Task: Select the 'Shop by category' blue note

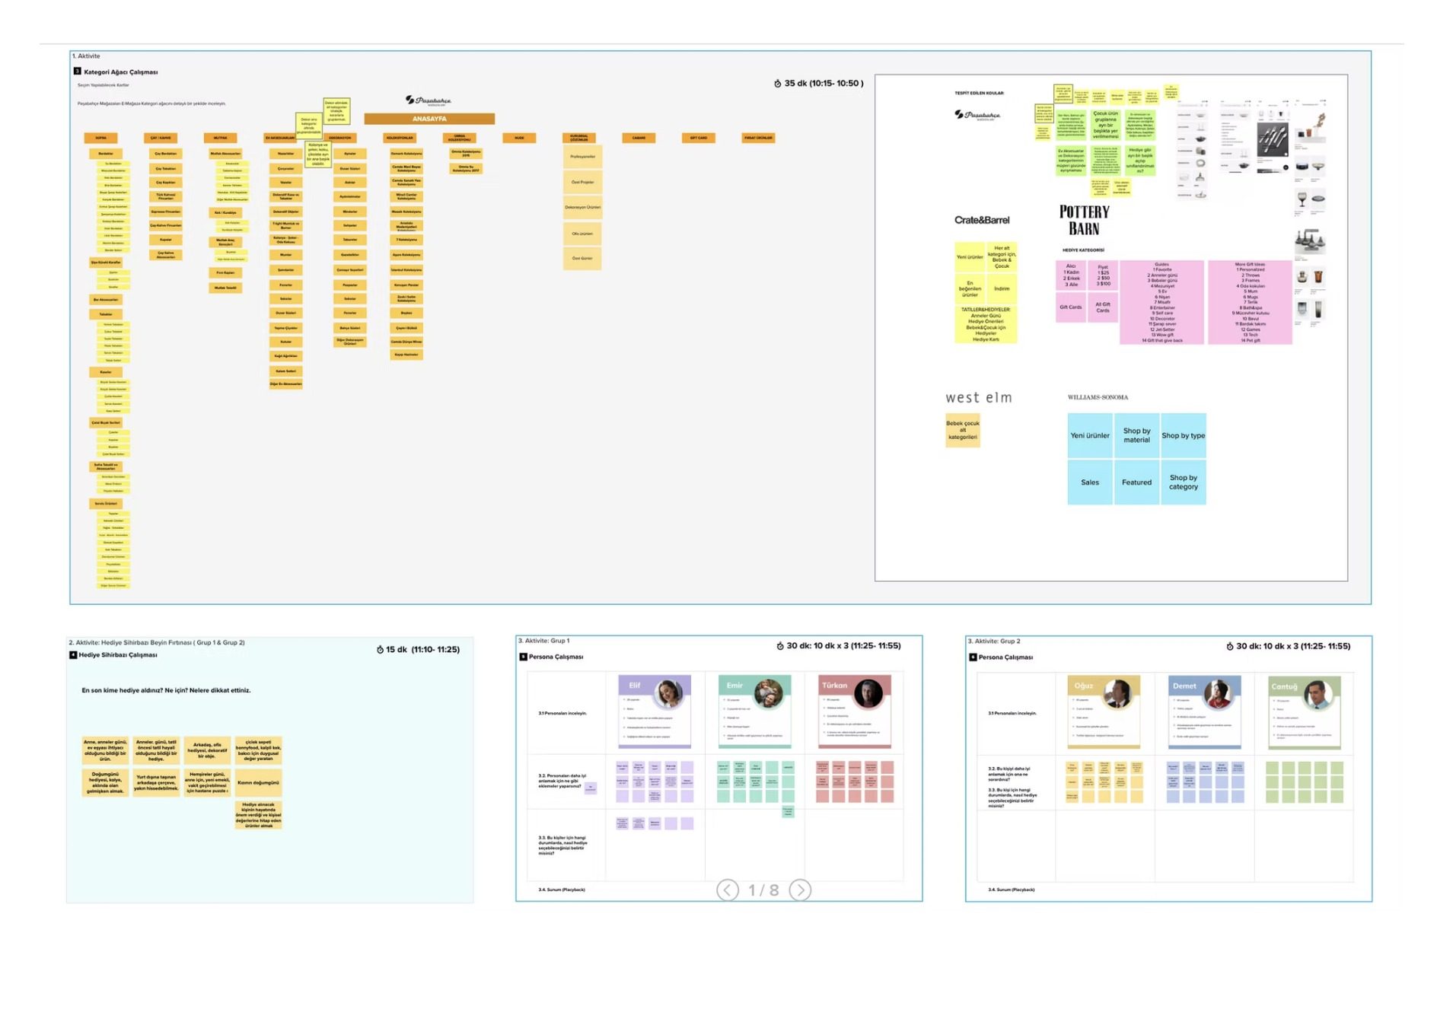Action: tap(1183, 482)
